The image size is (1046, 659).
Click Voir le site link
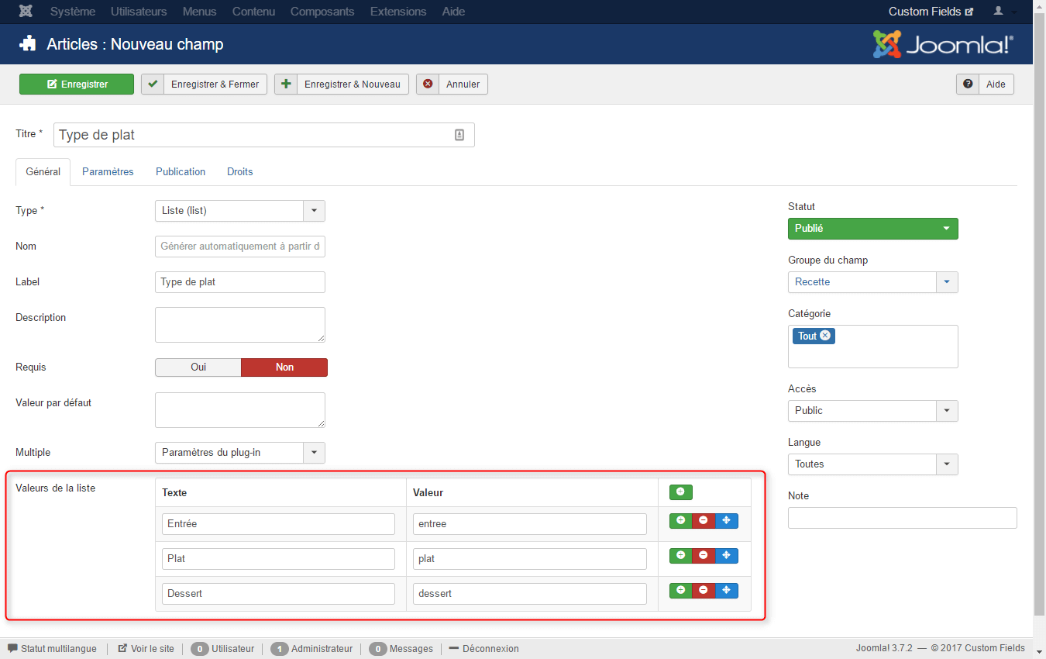pyautogui.click(x=146, y=649)
